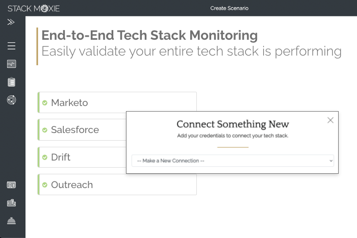Open the Make a New Connection dropdown
Image resolution: width=357 pixels, height=238 pixels.
(233, 161)
